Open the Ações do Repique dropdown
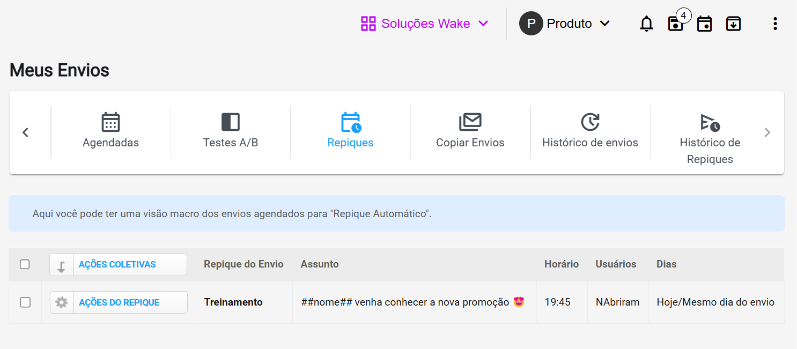The height and width of the screenshot is (349, 797). (x=119, y=302)
